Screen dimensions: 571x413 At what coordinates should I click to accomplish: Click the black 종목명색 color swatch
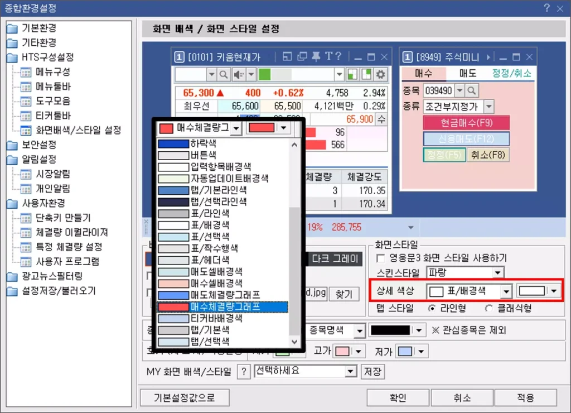coord(390,330)
